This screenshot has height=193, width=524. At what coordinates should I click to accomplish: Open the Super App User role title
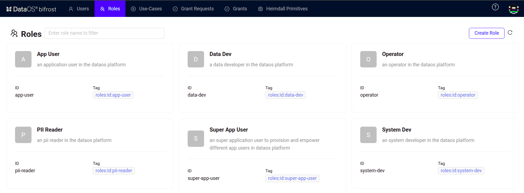point(229,130)
